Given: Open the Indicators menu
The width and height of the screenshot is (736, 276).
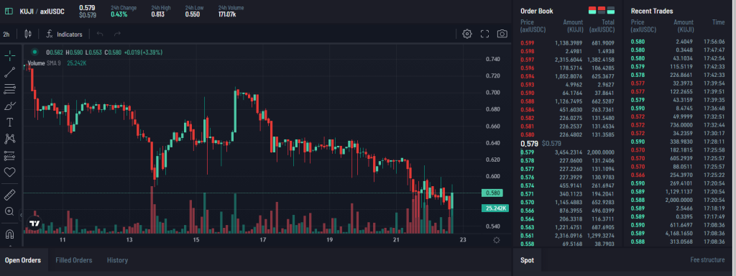Looking at the screenshot, I should click(x=64, y=34).
